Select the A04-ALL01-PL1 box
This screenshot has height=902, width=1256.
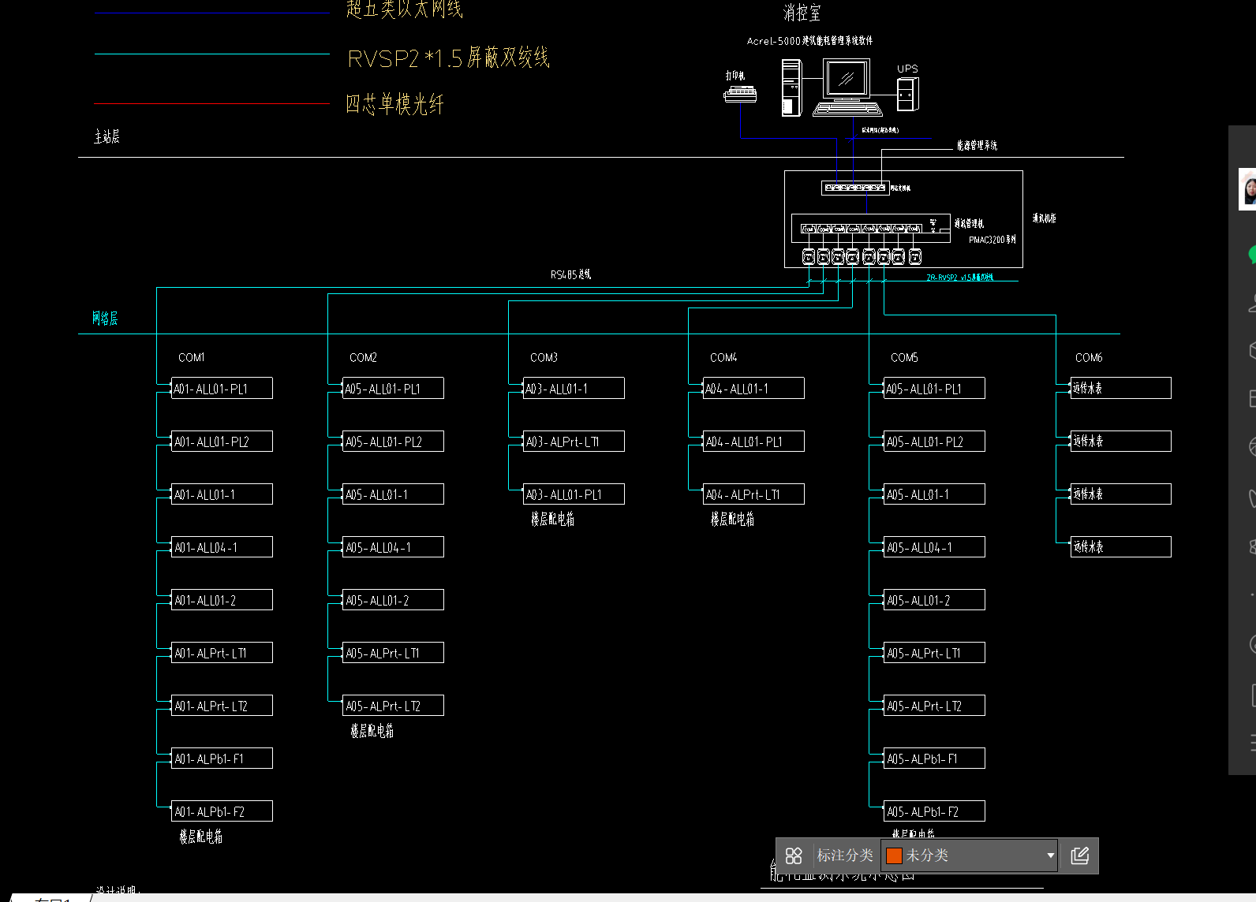[x=753, y=441]
